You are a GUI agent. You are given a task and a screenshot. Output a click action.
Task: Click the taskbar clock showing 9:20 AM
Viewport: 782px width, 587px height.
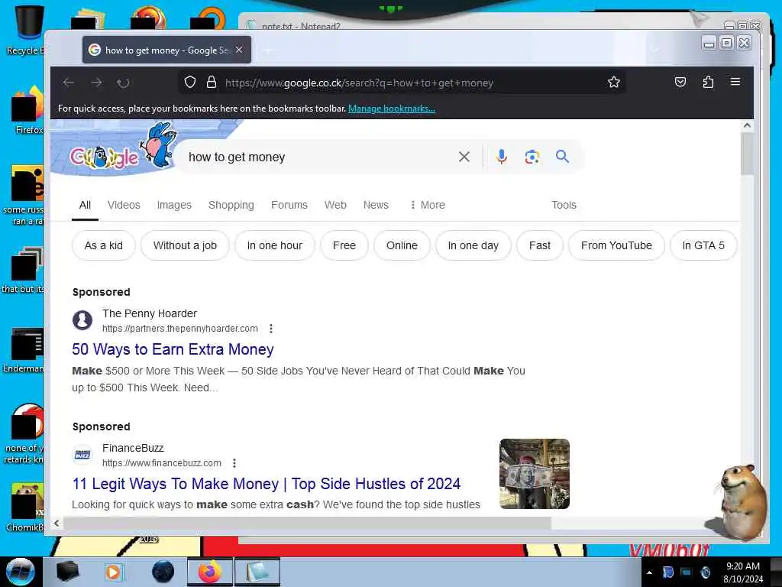click(x=743, y=572)
